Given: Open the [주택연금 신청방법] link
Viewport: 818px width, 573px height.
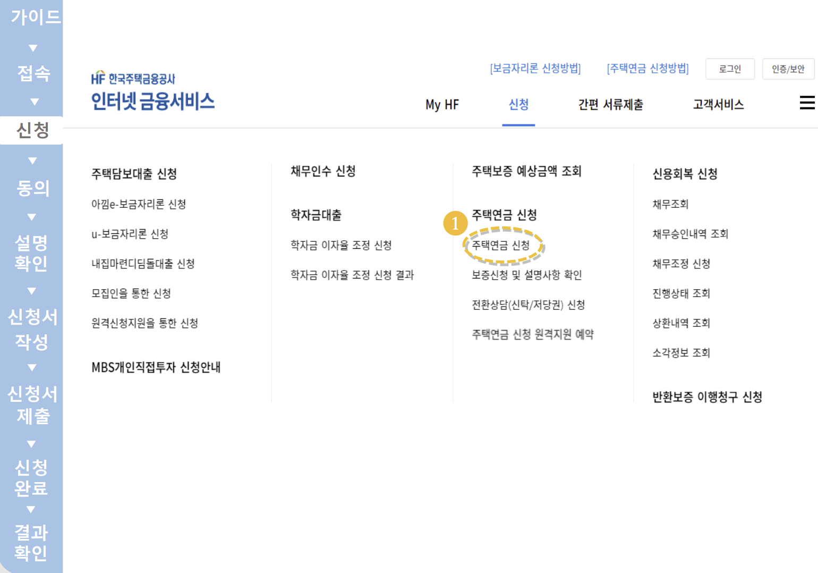Looking at the screenshot, I should pos(647,69).
